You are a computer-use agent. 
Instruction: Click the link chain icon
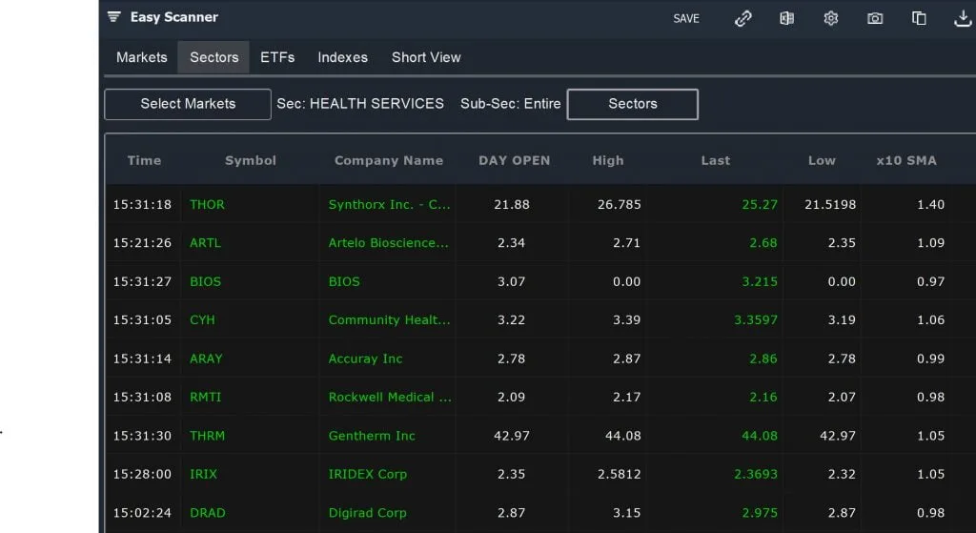coord(742,19)
